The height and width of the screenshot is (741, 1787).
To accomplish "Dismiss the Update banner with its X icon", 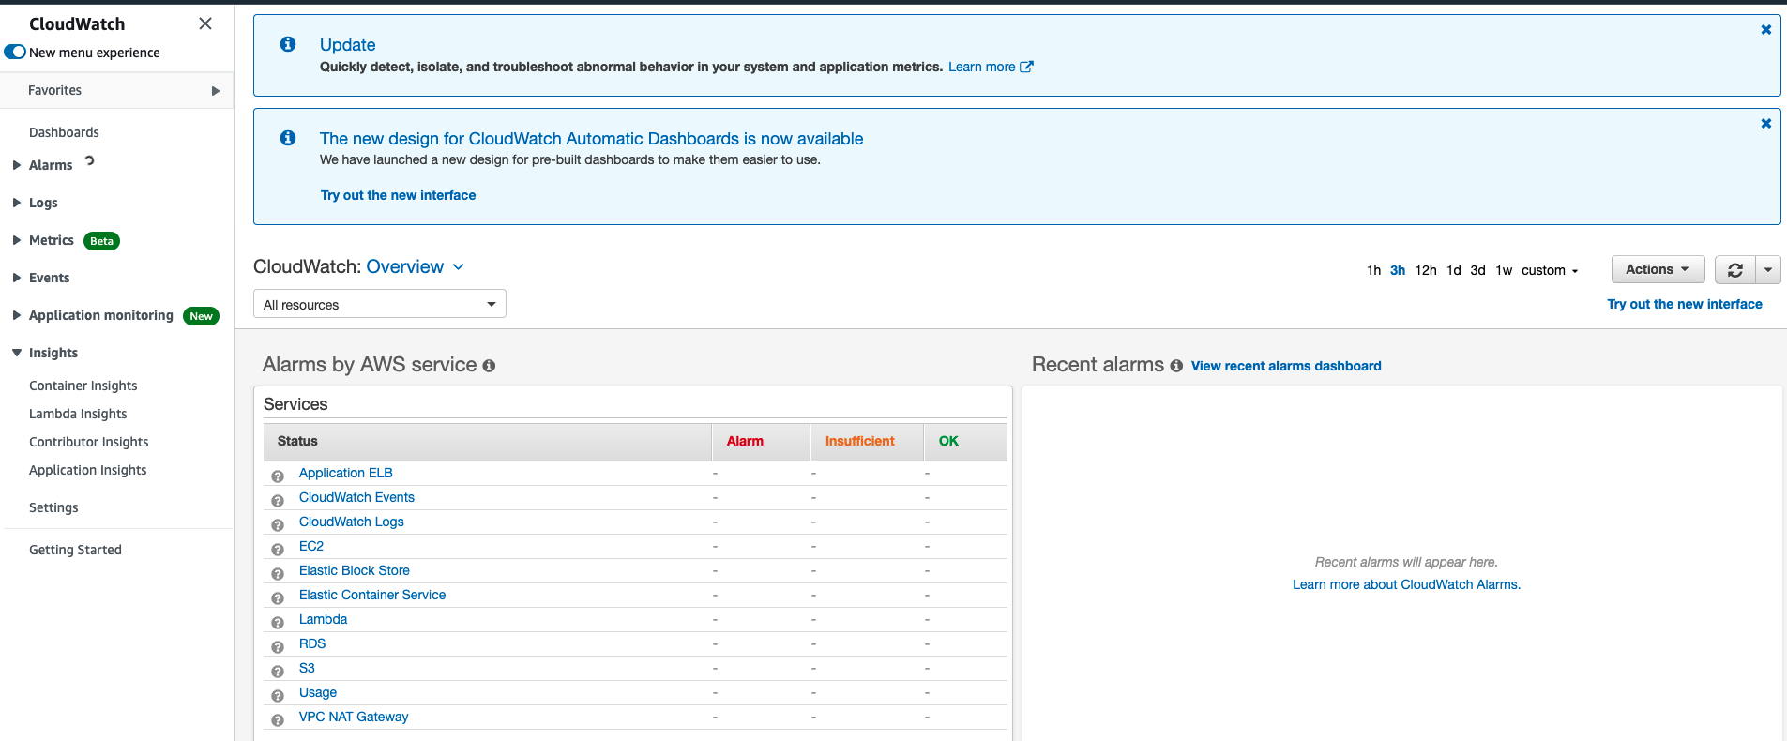I will point(1766,30).
